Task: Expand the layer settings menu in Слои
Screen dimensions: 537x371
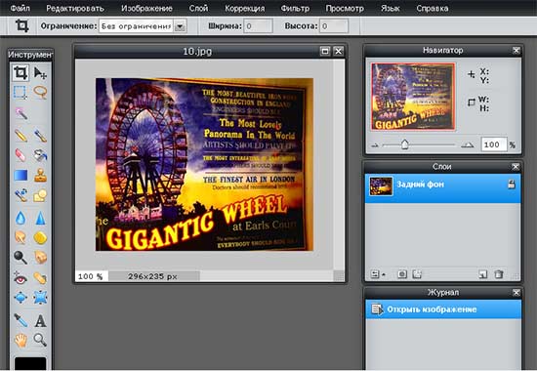Action: point(377,274)
